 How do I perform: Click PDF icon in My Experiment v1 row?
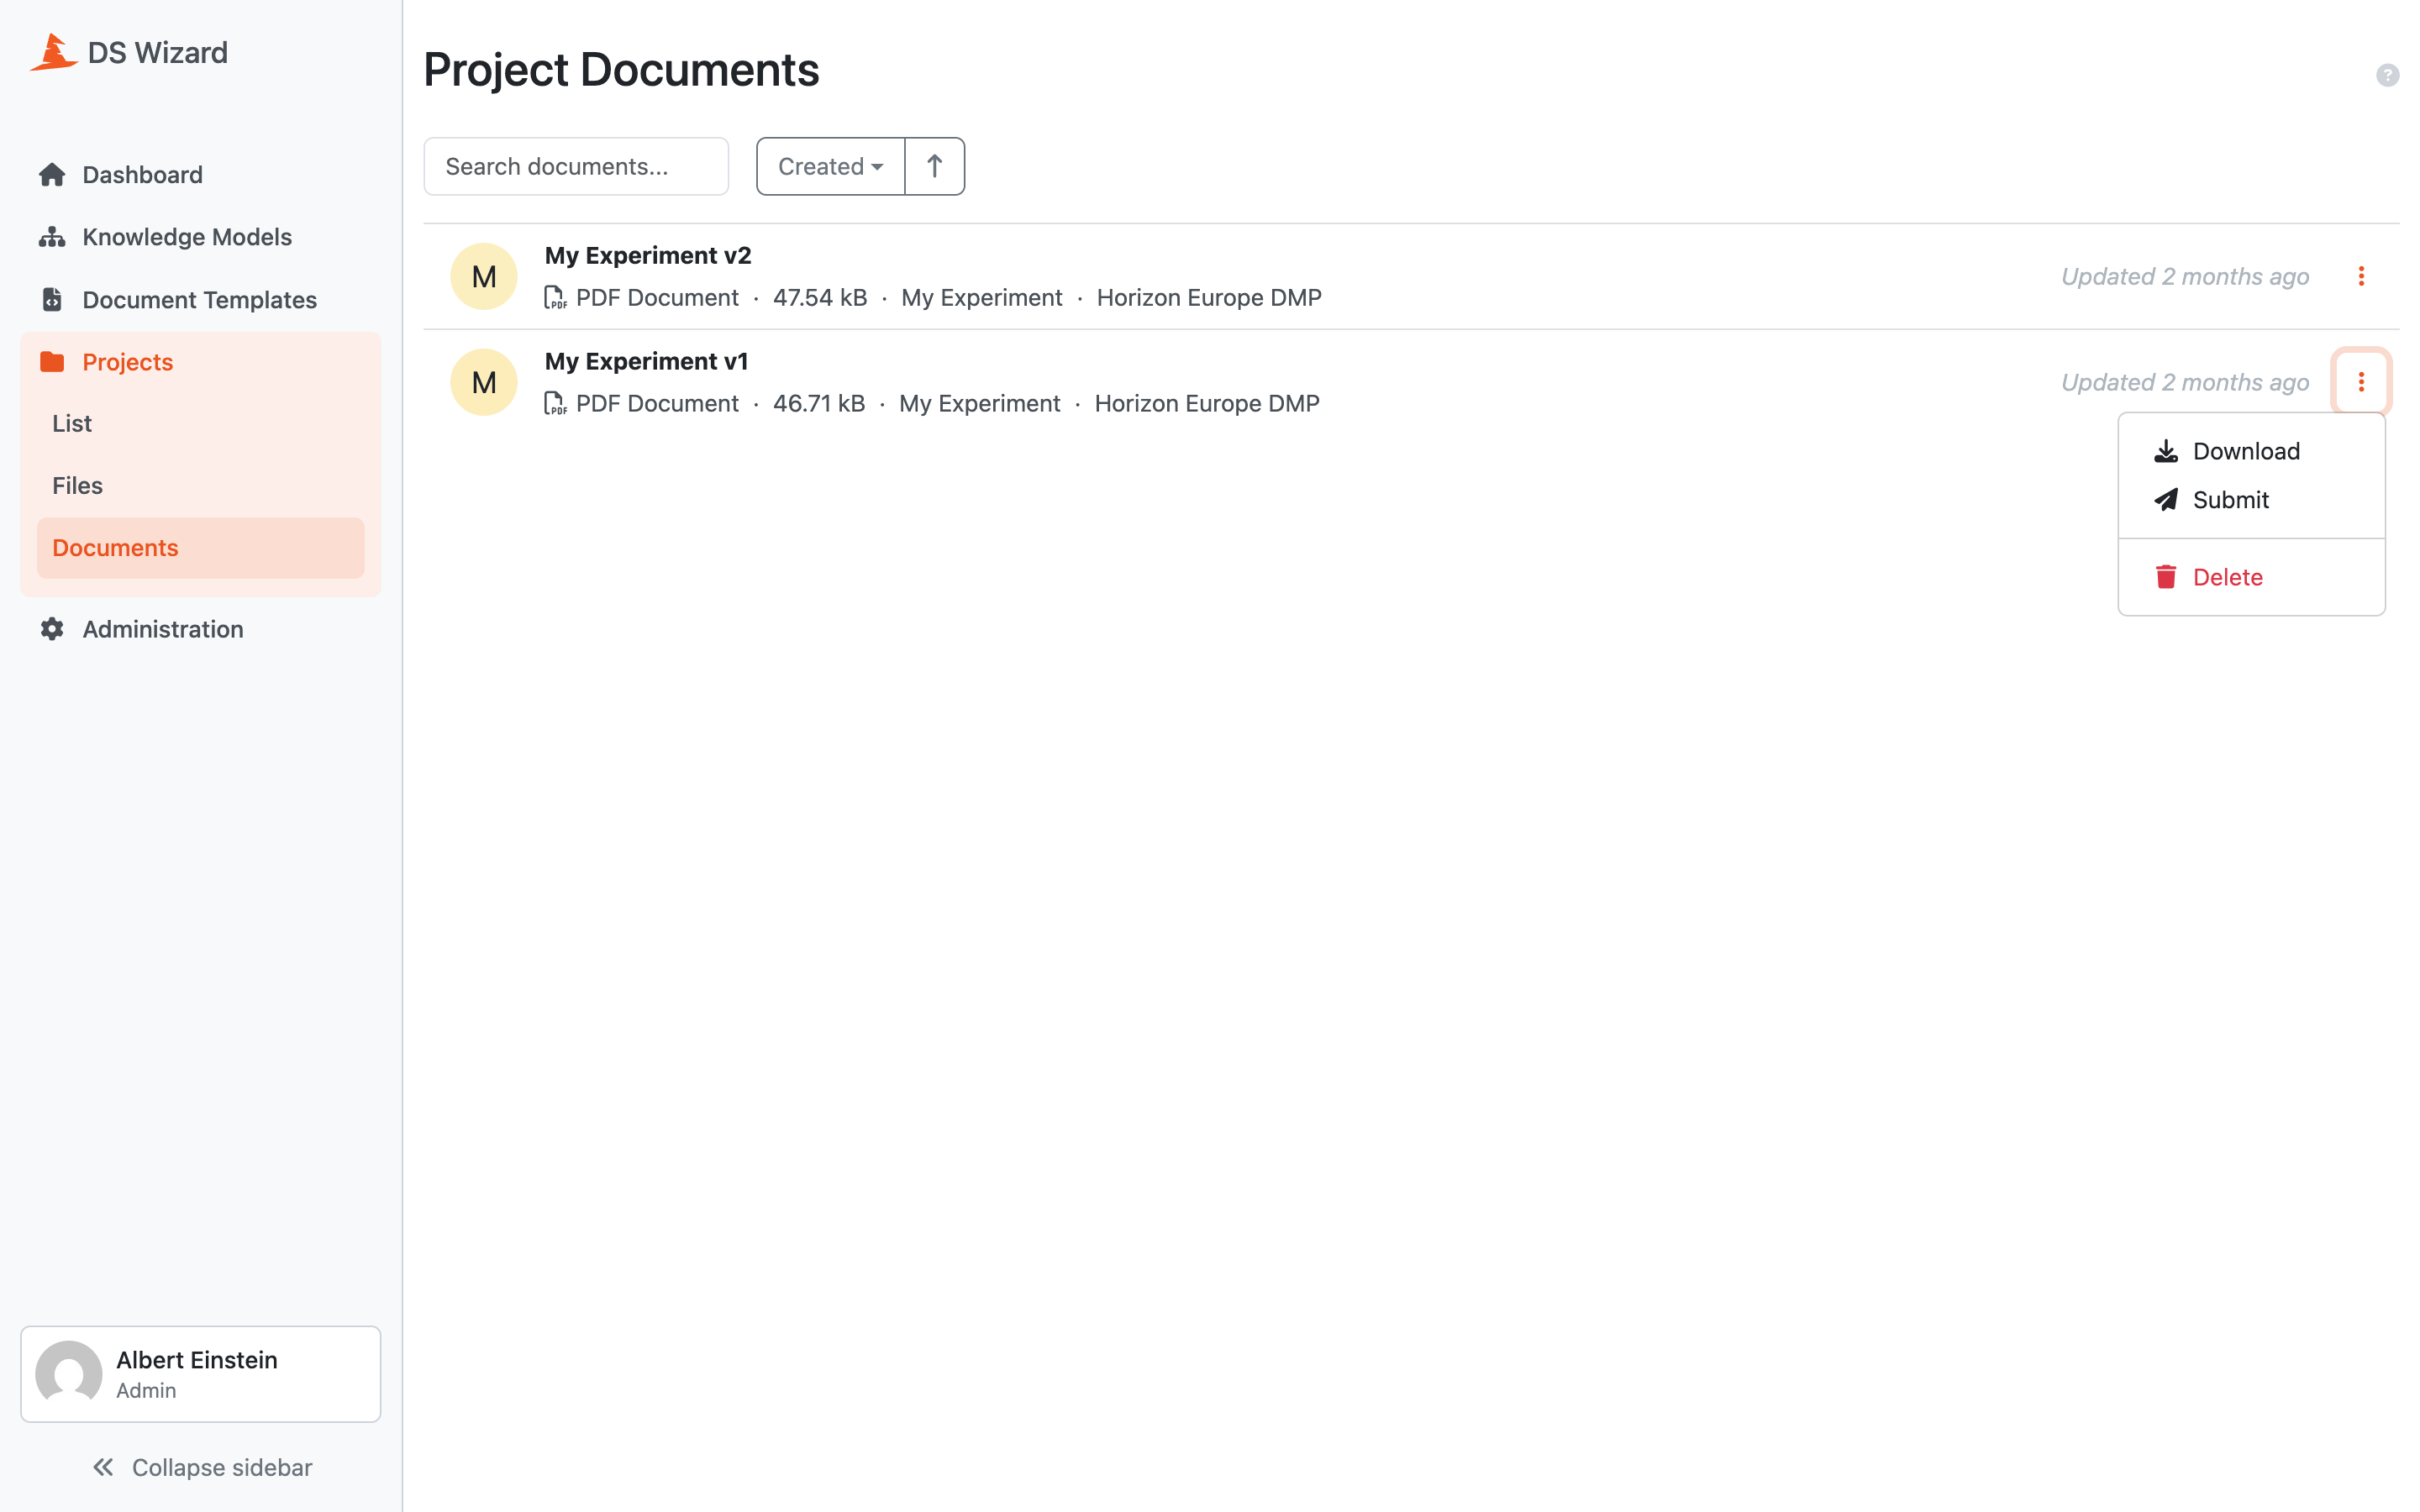(x=555, y=404)
